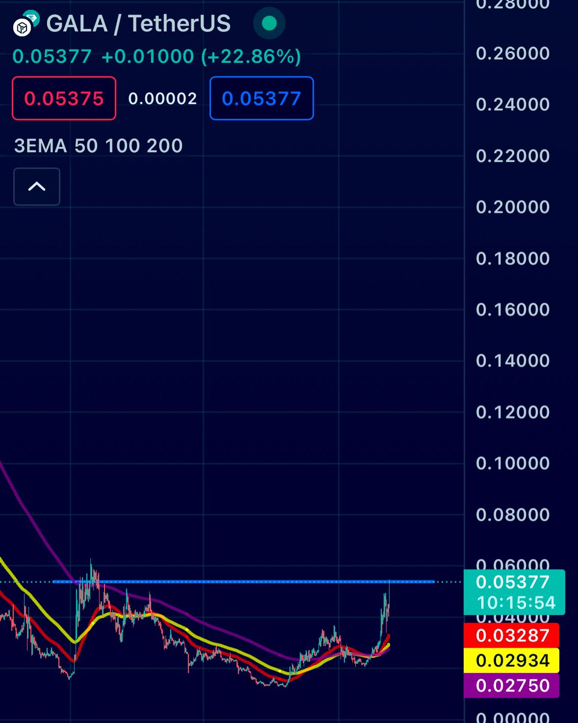Click the 0.10000 price axis label
The height and width of the screenshot is (723, 578).
click(x=512, y=463)
